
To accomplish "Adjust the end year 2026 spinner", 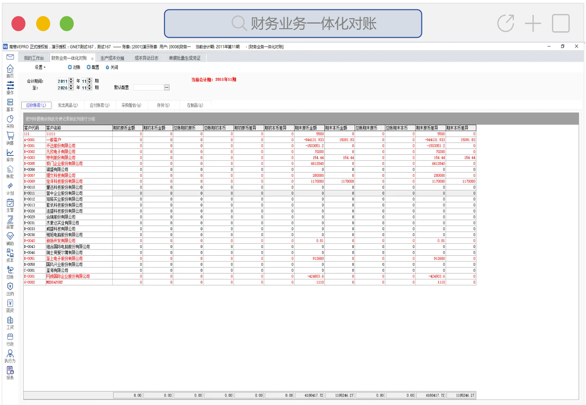I will [x=71, y=88].
